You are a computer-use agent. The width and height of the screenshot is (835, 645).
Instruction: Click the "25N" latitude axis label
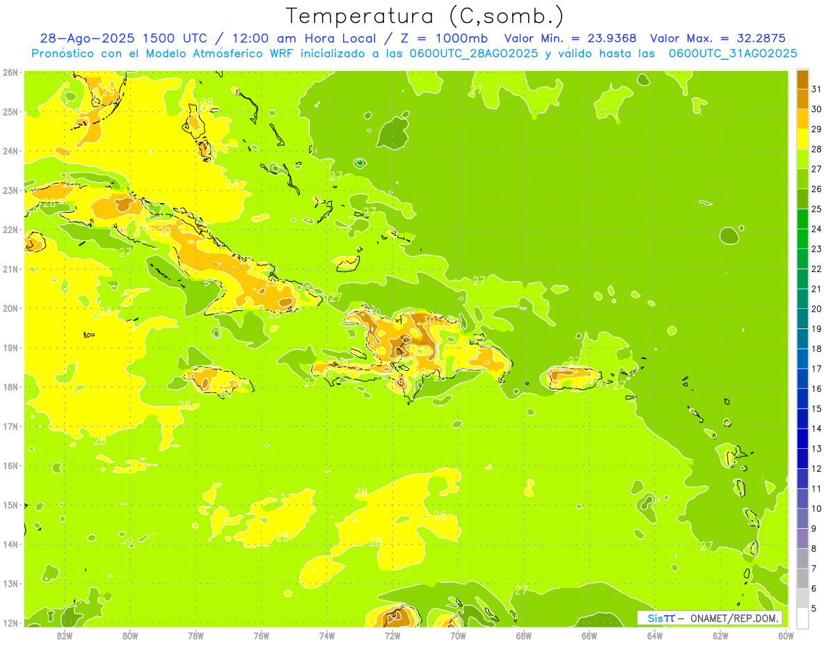pos(10,111)
